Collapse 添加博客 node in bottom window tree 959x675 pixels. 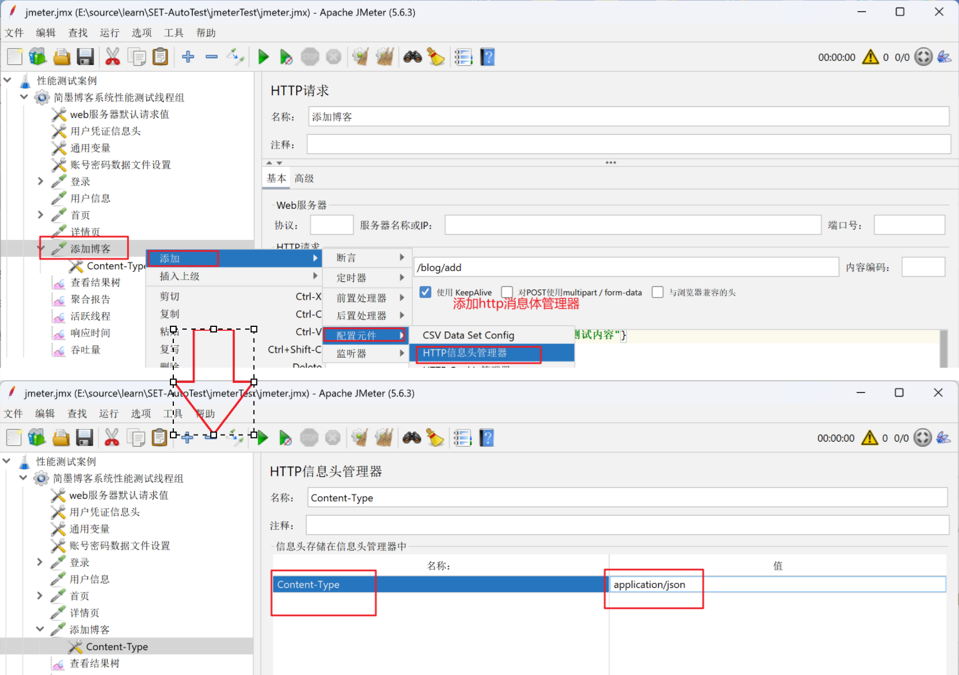[40, 629]
